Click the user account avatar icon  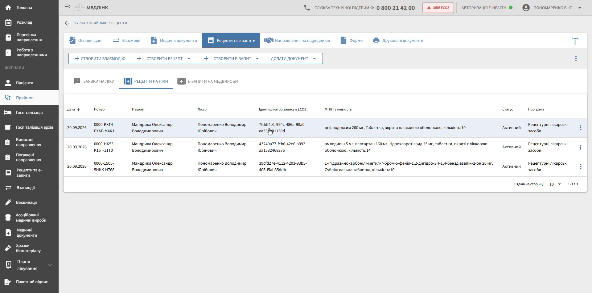(526, 8)
